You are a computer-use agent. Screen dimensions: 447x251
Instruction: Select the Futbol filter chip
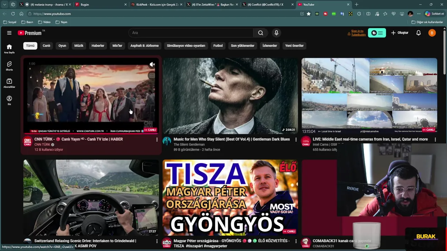click(x=218, y=46)
